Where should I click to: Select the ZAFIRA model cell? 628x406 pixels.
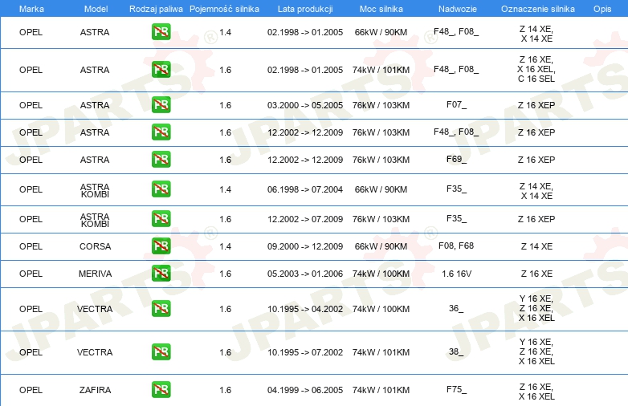[95, 390]
